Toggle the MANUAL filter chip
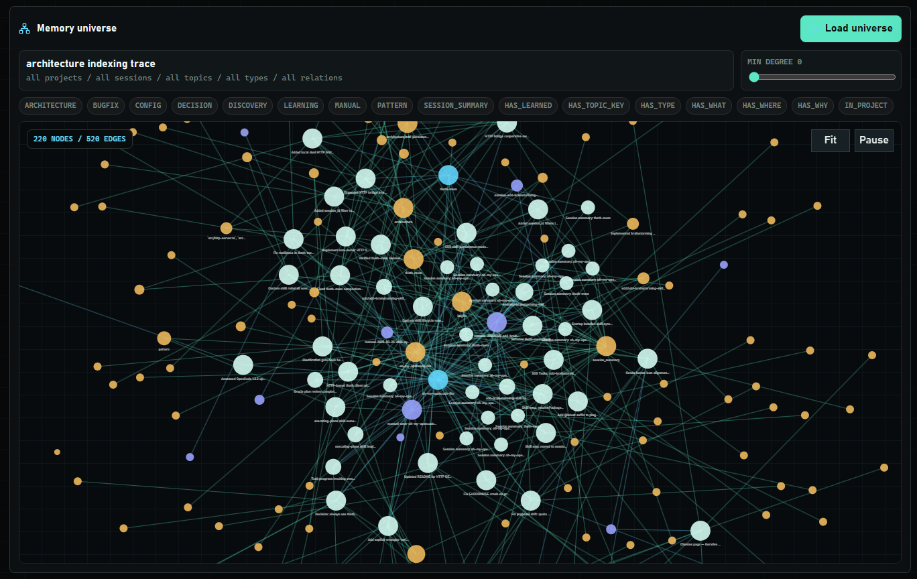 pos(348,105)
